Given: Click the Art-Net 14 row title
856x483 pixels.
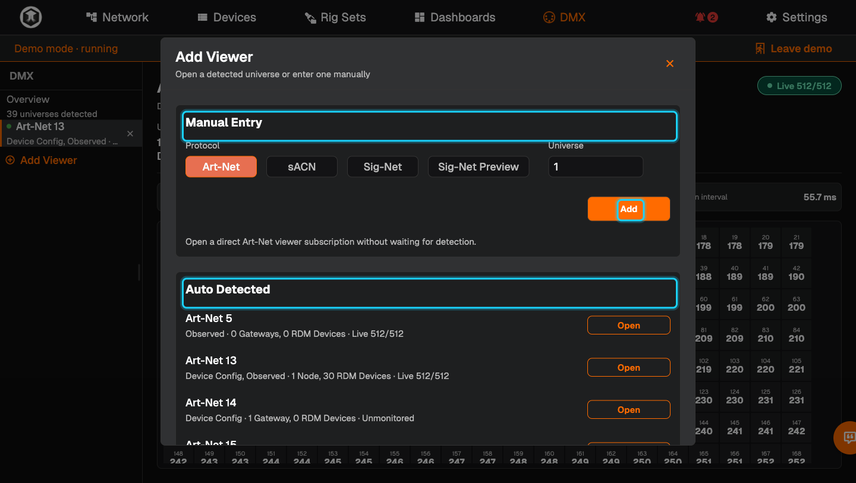Looking at the screenshot, I should tap(211, 403).
